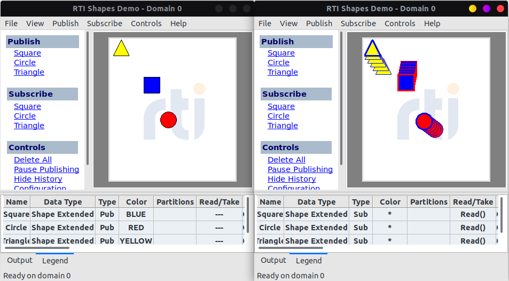The height and width of the screenshot is (281, 509).
Task: Click Subscribe Triangle link in right window
Action: (x=283, y=126)
